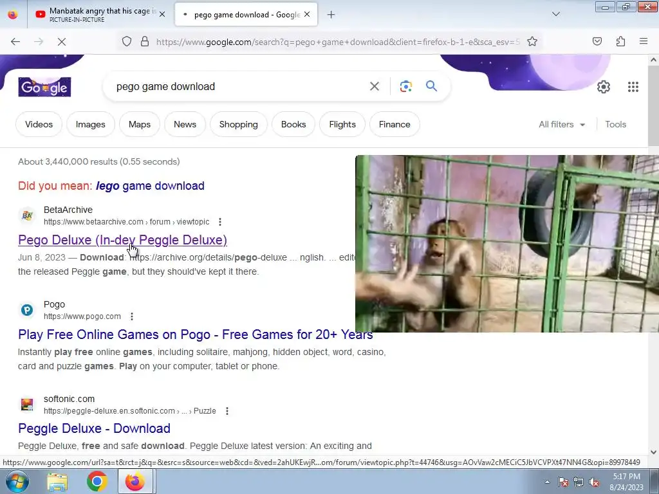
Task: Close the pego game download tab
Action: coord(307,14)
